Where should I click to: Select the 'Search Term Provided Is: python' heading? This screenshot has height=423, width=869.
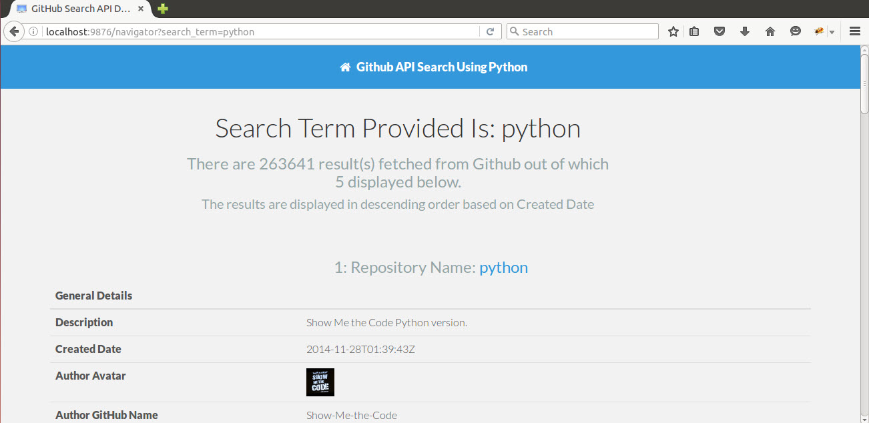(398, 128)
